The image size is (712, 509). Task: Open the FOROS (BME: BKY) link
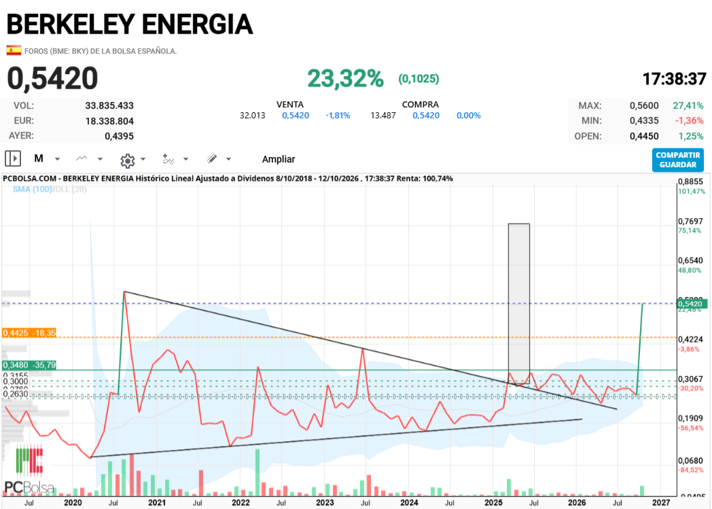(x=101, y=51)
